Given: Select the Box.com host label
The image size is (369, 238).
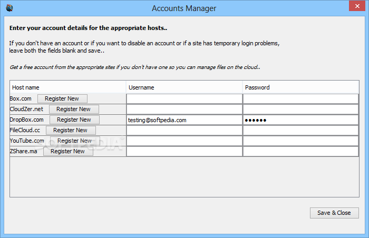Looking at the screenshot, I should coord(21,98).
